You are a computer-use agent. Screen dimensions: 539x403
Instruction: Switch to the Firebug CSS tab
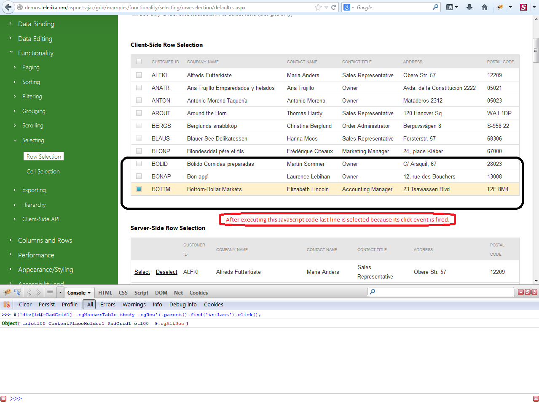coord(123,292)
